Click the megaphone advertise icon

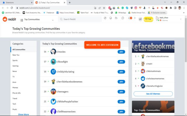[140, 19]
